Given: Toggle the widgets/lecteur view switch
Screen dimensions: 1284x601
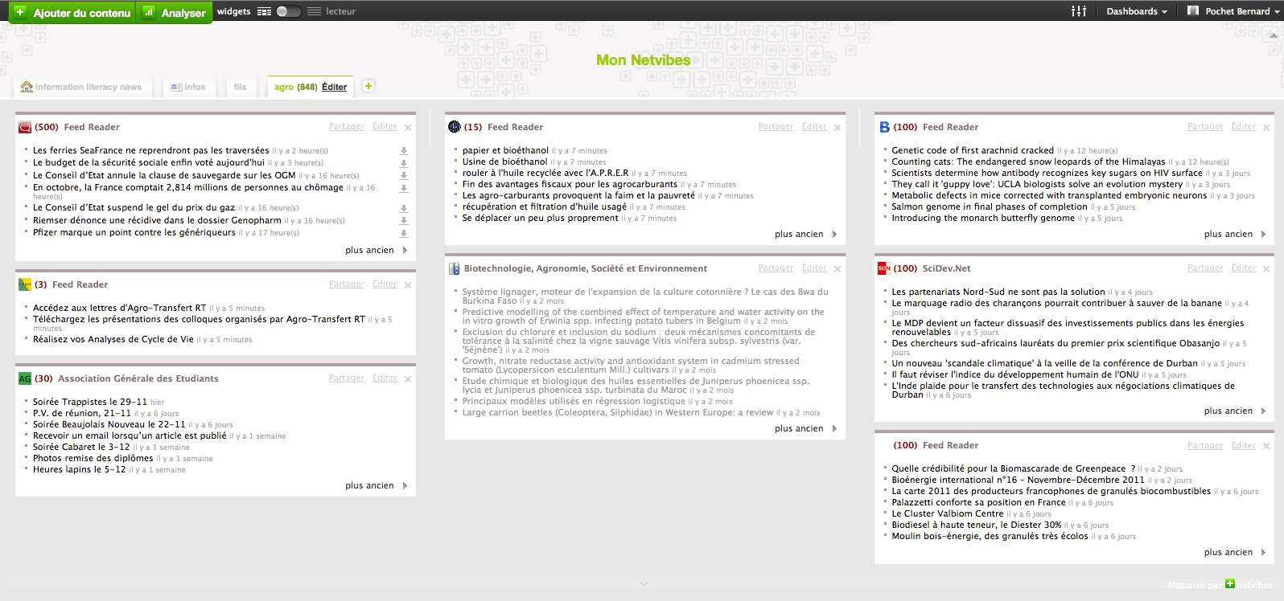Looking at the screenshot, I should (x=289, y=11).
